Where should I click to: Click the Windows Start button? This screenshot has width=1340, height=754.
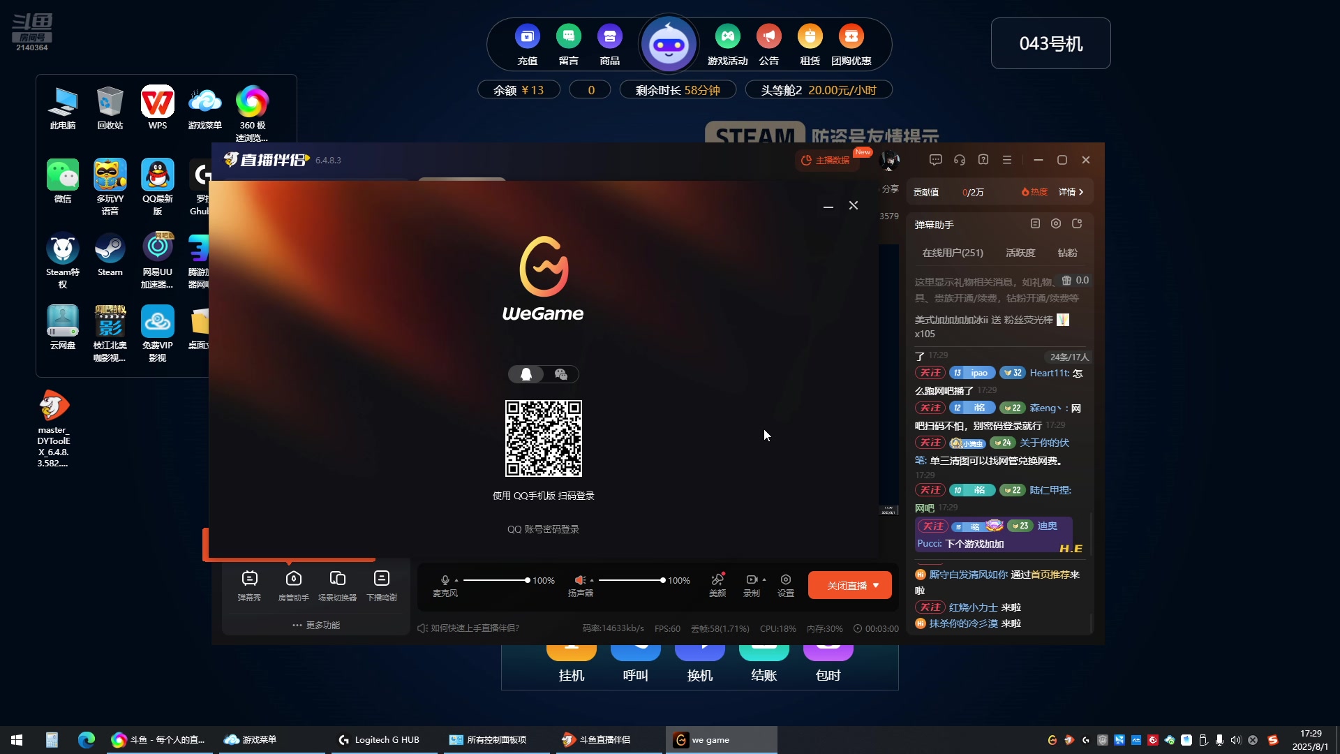click(17, 740)
